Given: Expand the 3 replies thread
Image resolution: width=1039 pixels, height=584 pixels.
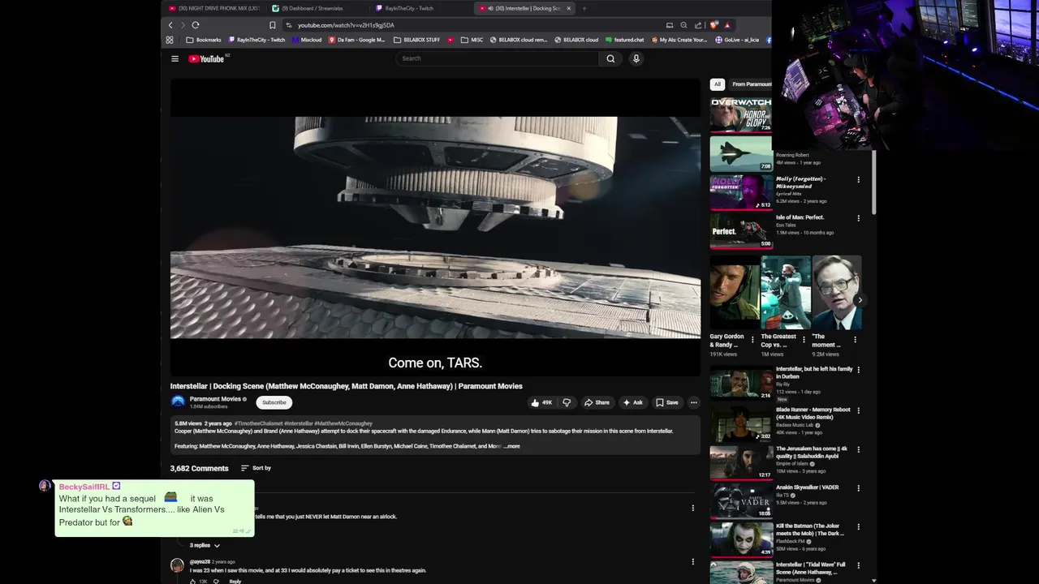Looking at the screenshot, I should coord(205,545).
